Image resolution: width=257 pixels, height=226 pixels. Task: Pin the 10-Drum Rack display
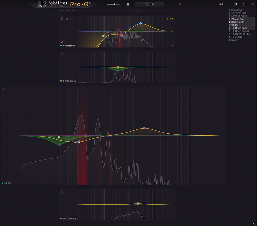(x=62, y=192)
